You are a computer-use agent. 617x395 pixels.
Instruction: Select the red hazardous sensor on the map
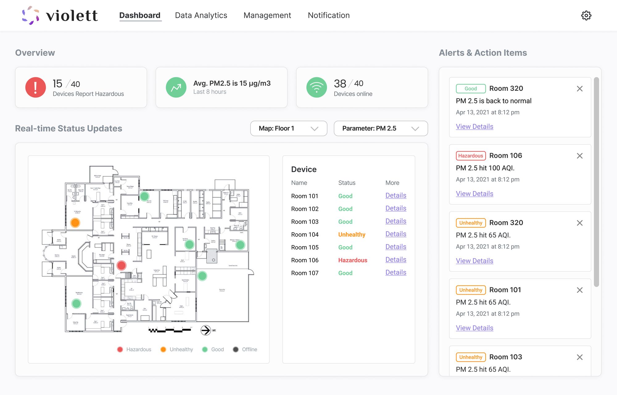tap(122, 265)
